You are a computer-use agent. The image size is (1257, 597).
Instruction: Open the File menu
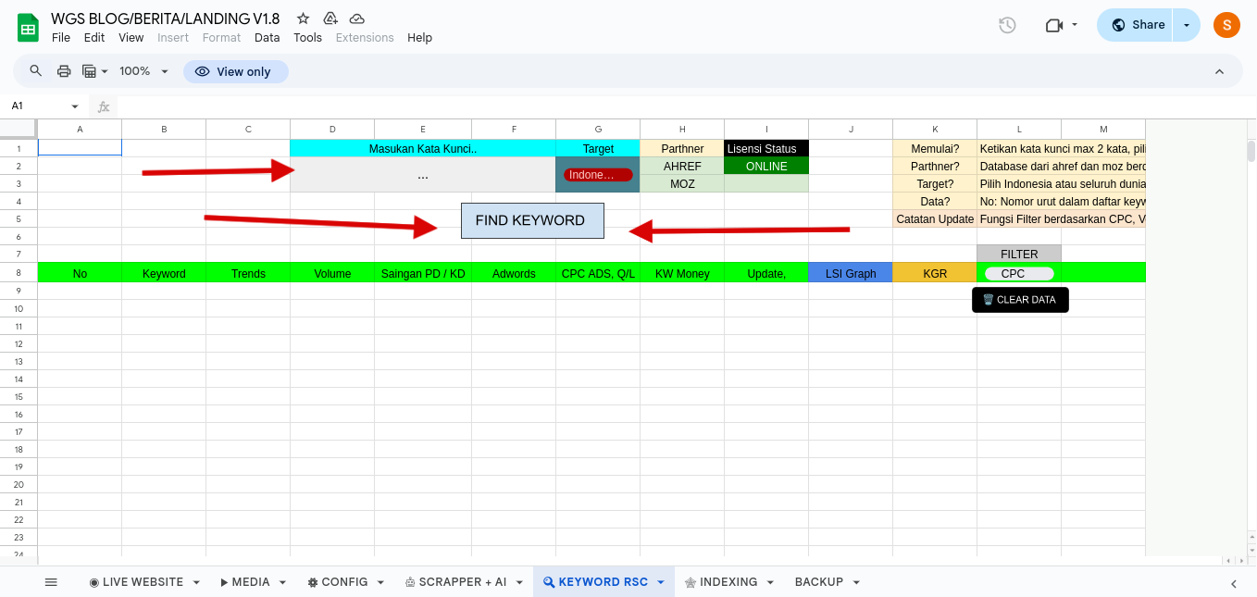[61, 38]
